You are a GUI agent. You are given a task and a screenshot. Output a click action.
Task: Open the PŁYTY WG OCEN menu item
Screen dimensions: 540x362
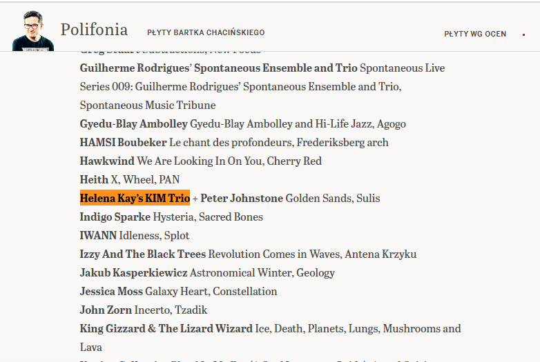pyautogui.click(x=475, y=34)
